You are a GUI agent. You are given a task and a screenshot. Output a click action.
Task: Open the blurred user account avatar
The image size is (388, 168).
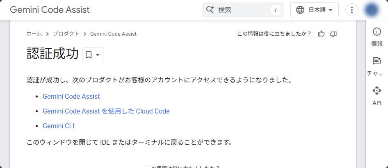pyautogui.click(x=372, y=10)
